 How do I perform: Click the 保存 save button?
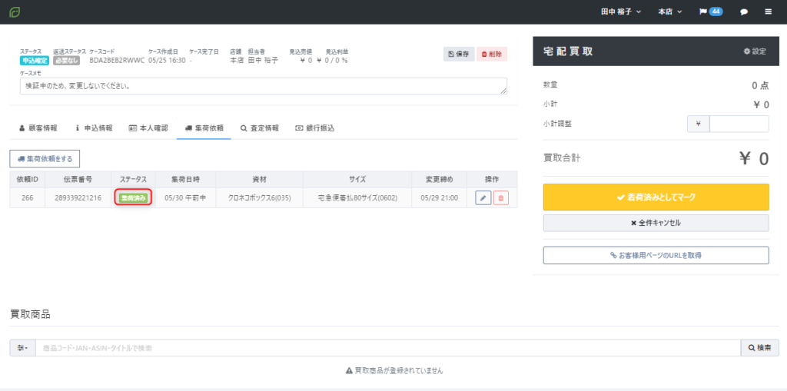pos(459,55)
